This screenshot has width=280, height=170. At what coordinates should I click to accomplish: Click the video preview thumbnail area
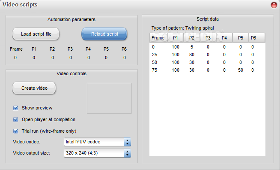[109, 98]
